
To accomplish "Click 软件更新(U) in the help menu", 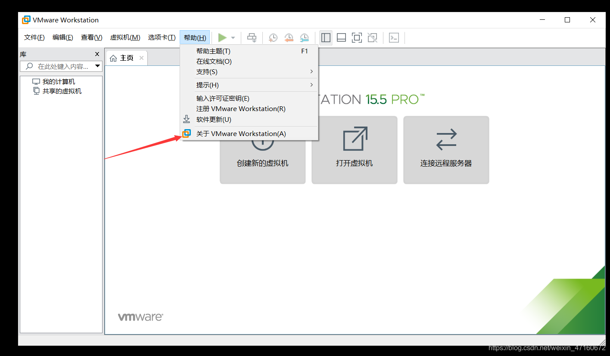I will (249, 119).
